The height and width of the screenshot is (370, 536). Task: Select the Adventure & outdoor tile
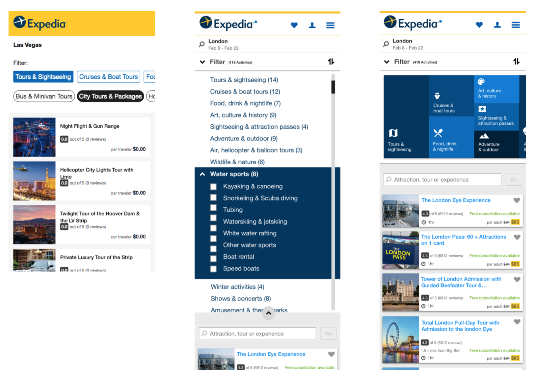tap(496, 144)
